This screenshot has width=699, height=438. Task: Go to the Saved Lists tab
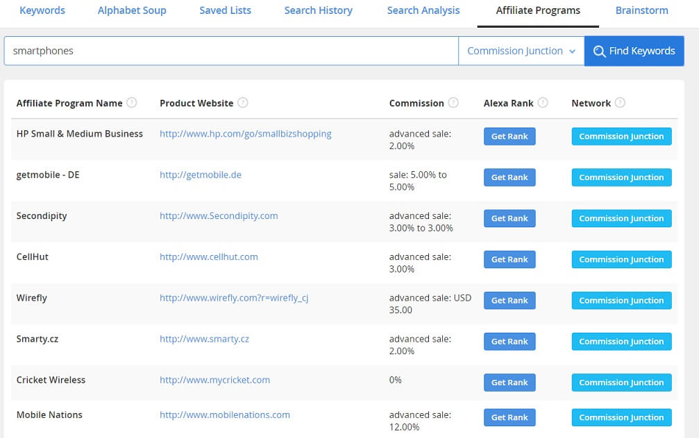click(x=225, y=10)
